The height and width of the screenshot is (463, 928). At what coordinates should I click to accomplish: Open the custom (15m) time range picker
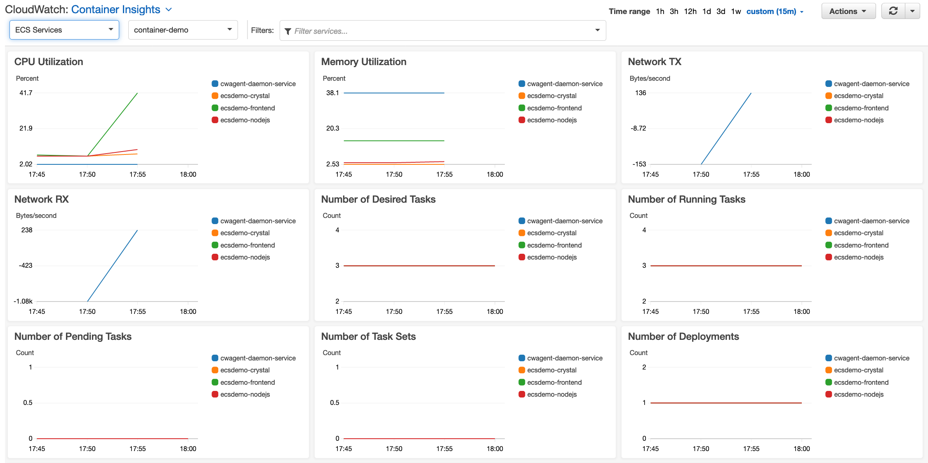[775, 11]
